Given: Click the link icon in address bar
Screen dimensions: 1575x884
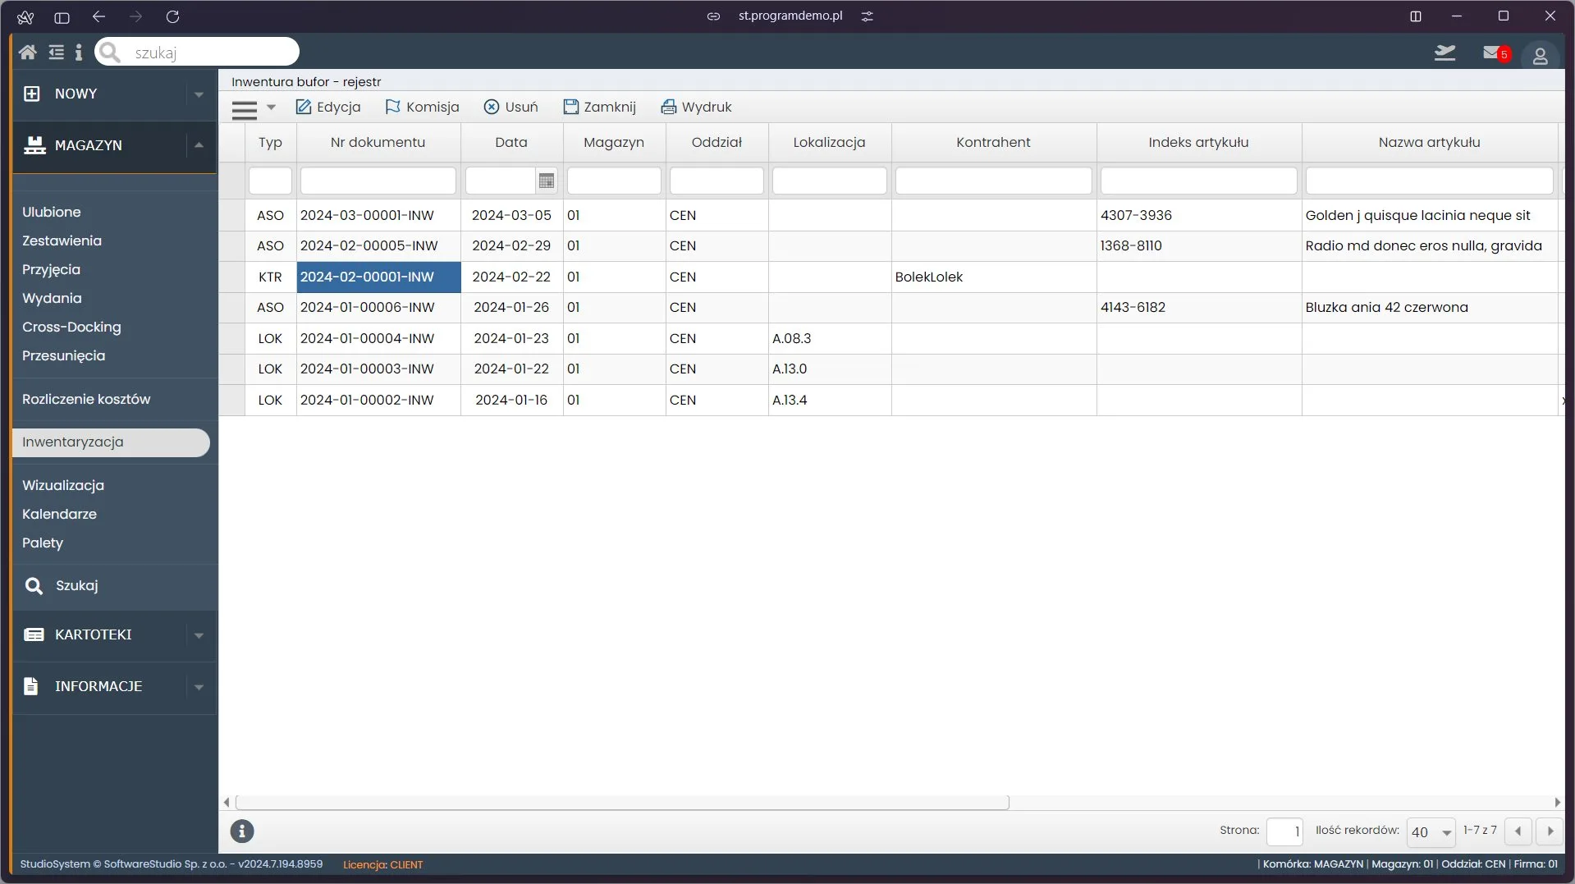Looking at the screenshot, I should [713, 16].
